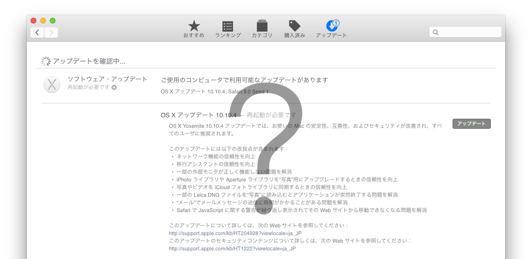Open the カテゴリ tab

click(262, 29)
